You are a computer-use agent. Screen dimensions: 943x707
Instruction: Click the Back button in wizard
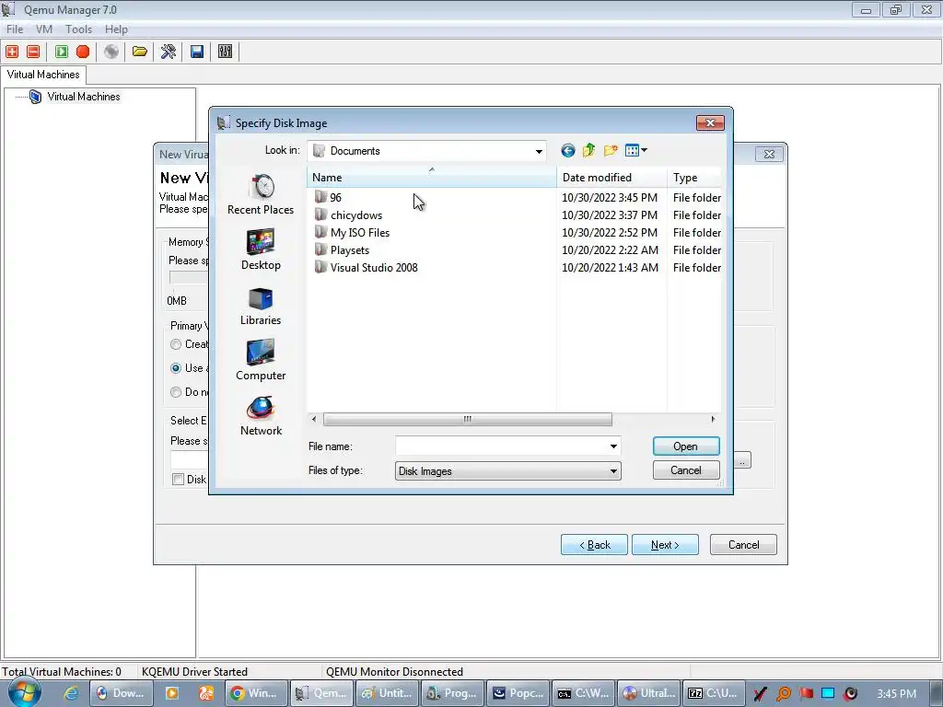(594, 545)
